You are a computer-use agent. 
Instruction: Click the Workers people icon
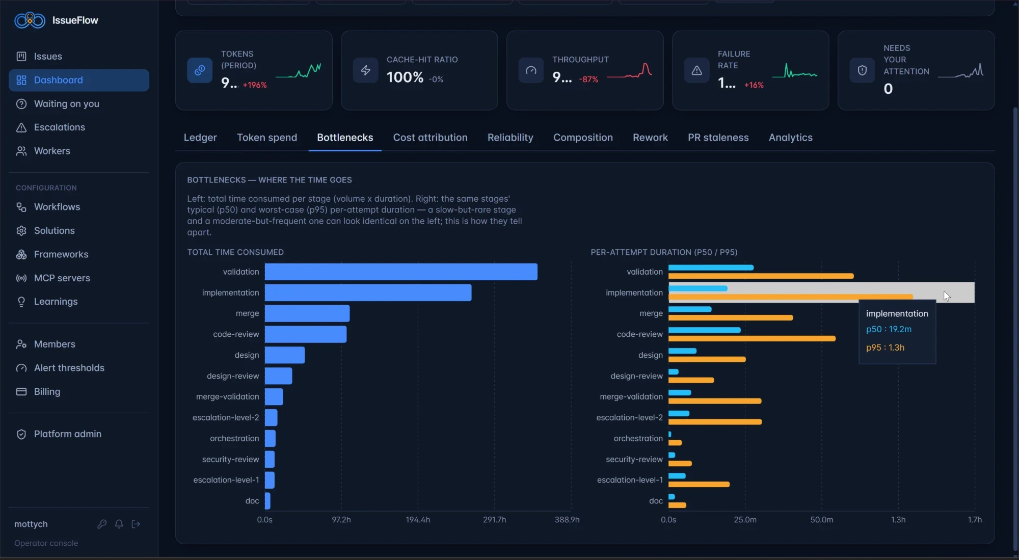pyautogui.click(x=21, y=151)
